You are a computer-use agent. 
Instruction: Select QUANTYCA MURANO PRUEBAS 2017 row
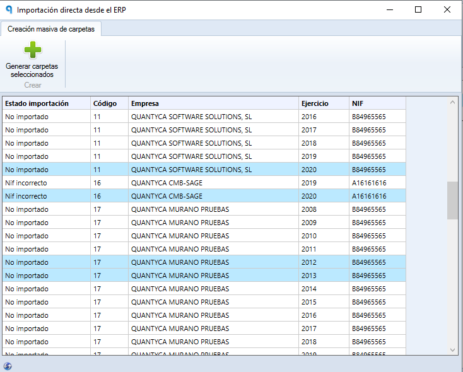tap(204, 328)
